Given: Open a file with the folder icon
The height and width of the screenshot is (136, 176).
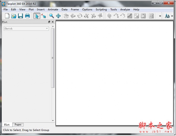Looking at the screenshot, I should pyautogui.click(x=14, y=16).
